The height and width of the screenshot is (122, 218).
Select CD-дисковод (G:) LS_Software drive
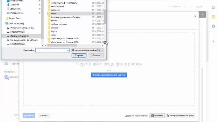click(24, 40)
